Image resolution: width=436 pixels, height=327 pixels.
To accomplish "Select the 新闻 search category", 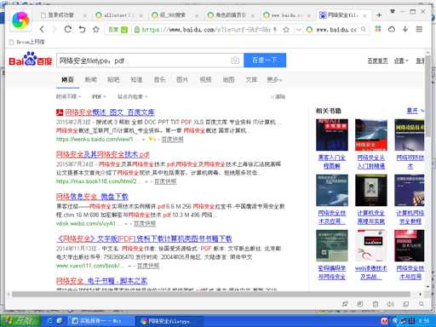I will 91,80.
